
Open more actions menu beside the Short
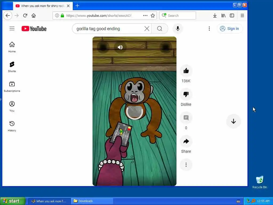pos(186,165)
